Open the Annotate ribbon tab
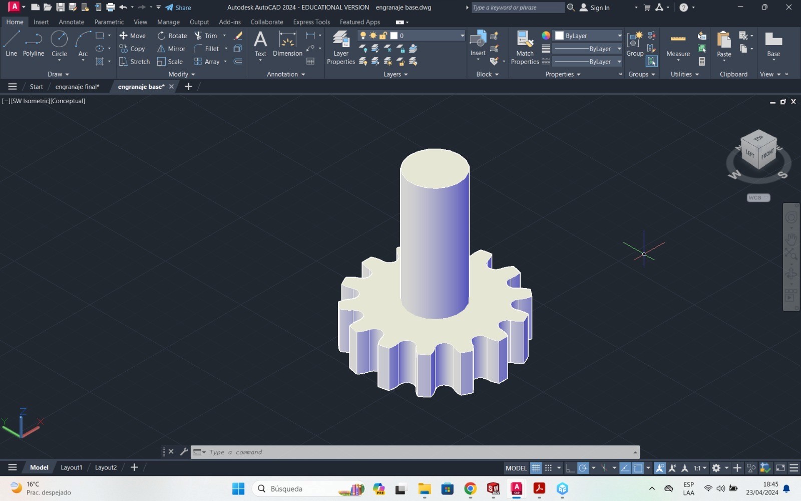 [x=72, y=22]
